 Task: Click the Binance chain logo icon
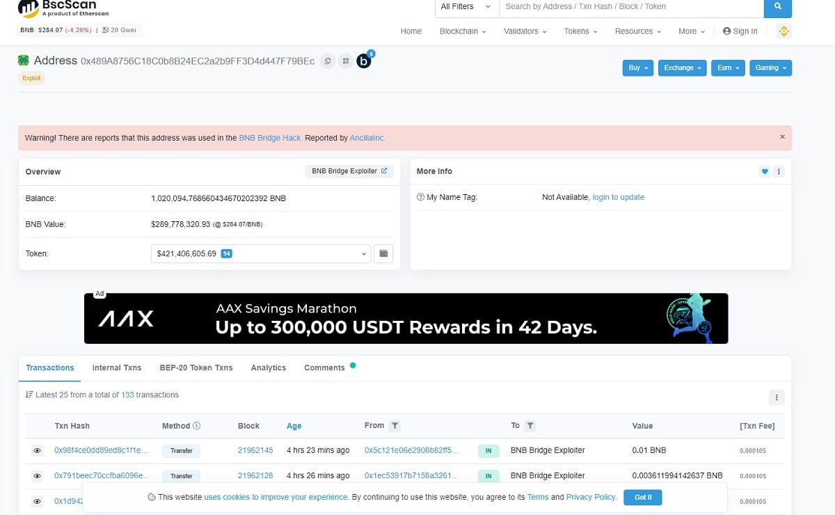click(x=784, y=31)
